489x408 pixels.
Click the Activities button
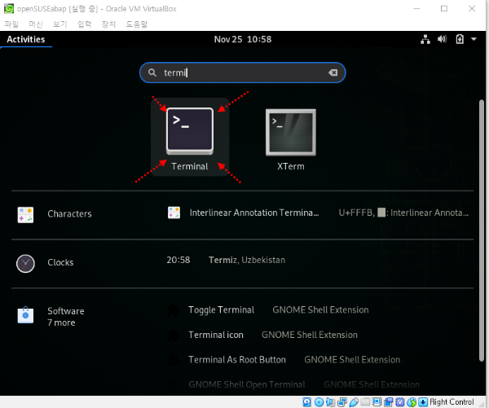[26, 39]
